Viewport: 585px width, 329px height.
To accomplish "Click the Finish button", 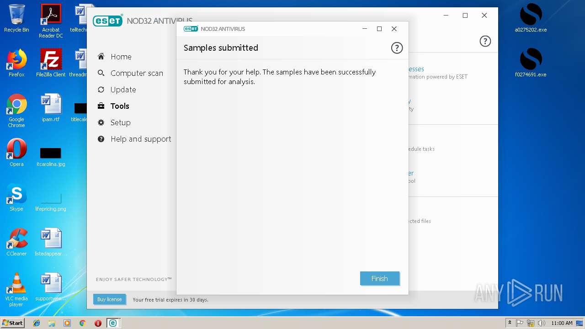I will (380, 278).
